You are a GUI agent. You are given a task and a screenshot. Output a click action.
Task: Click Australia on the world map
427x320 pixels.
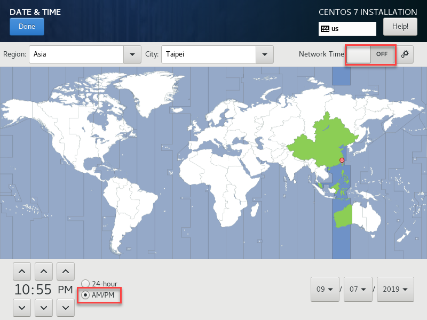(x=357, y=217)
